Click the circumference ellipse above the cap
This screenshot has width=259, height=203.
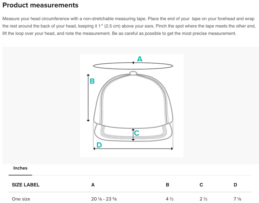(x=133, y=66)
